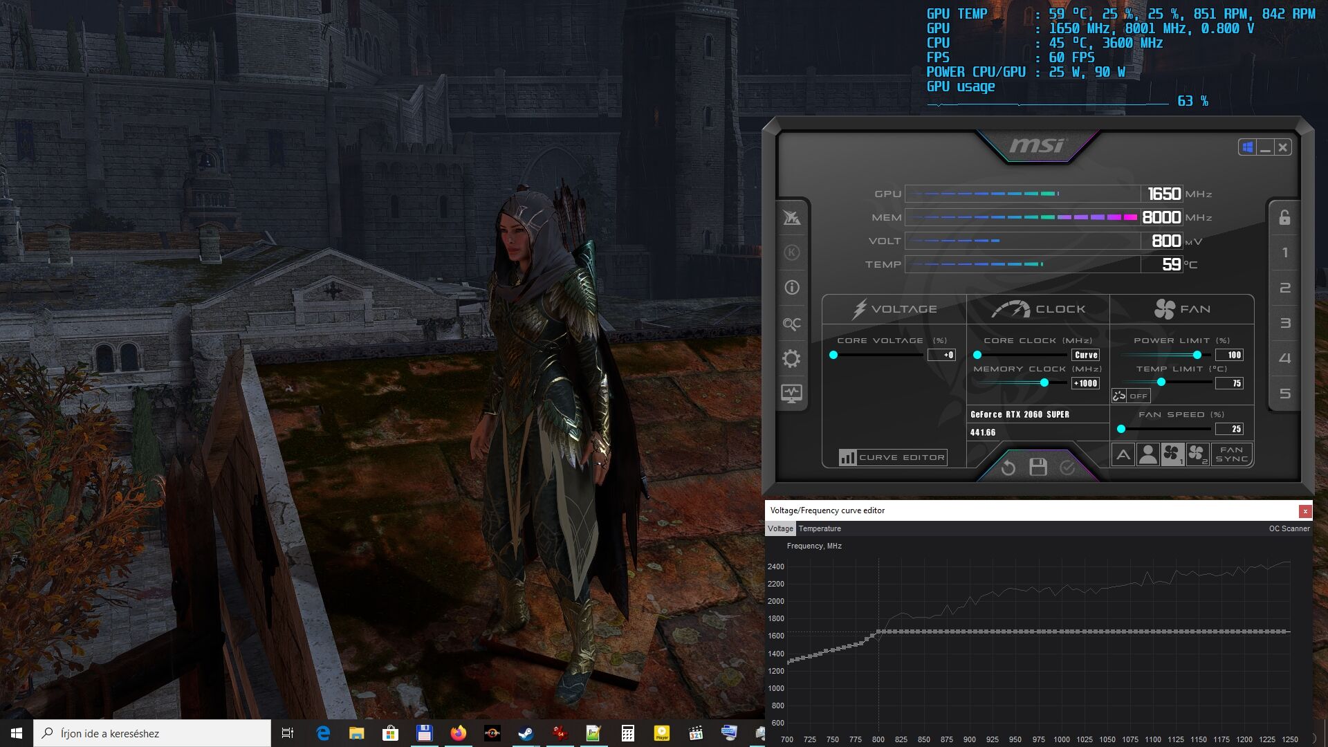Click curve point at 800 mV
The height and width of the screenshot is (747, 1328).
coord(878,631)
